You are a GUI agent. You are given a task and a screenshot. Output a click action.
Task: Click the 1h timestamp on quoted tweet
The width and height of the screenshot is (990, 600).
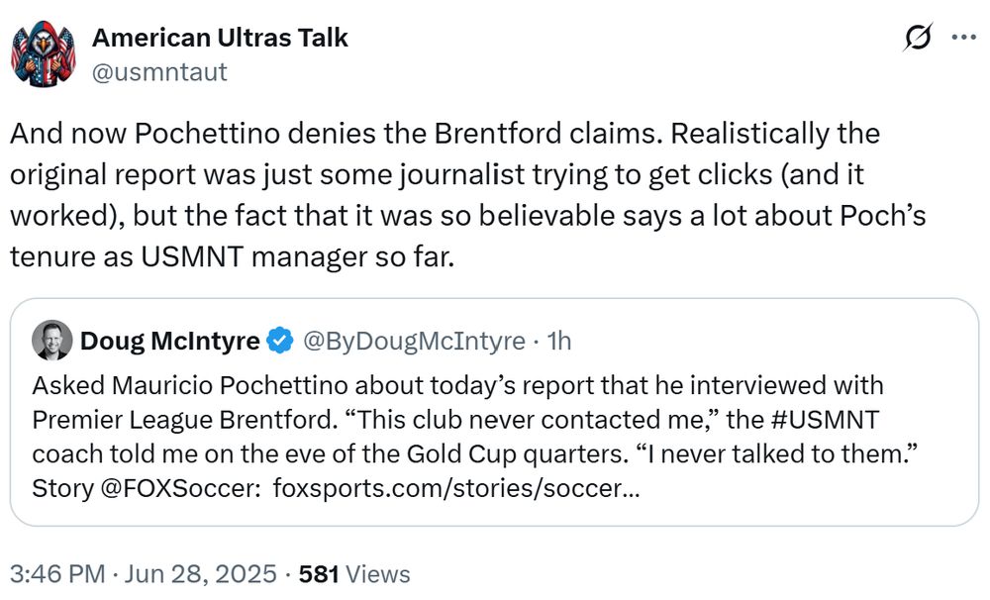pyautogui.click(x=558, y=341)
